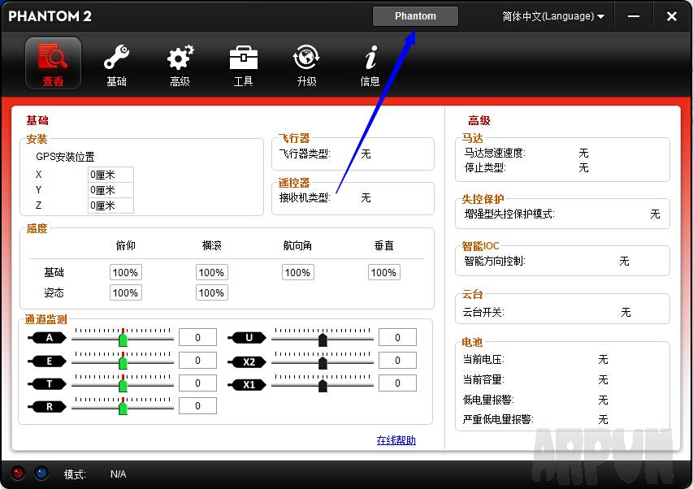Click the U channel value box

tap(397, 337)
